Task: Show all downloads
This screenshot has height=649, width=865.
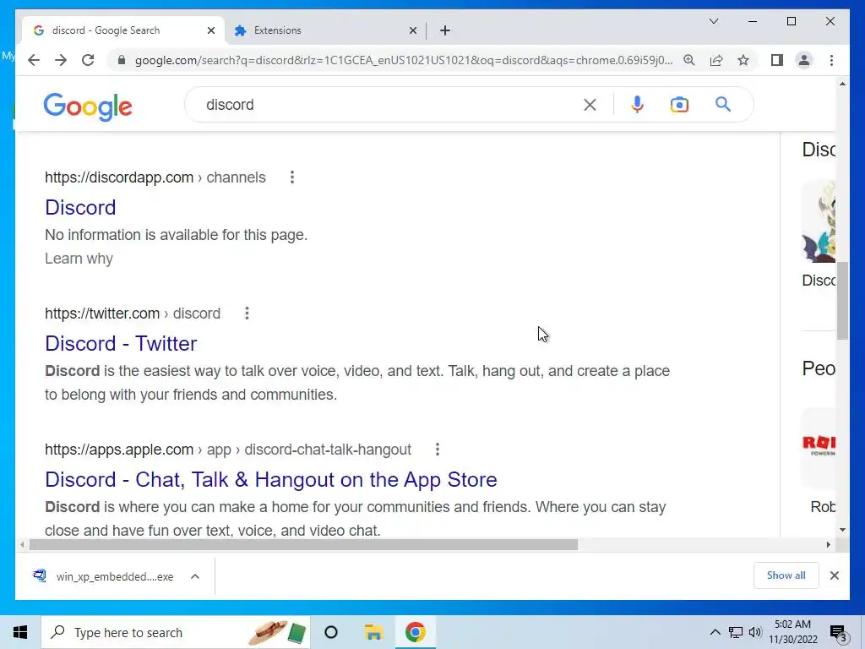Action: tap(786, 575)
